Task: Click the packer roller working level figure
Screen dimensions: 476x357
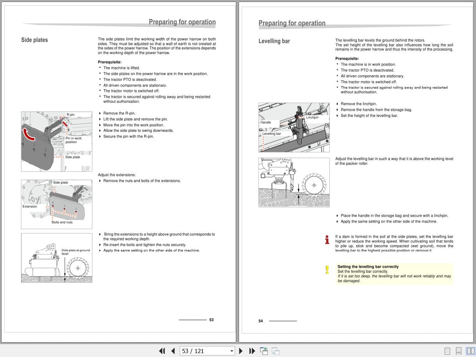Action: 294,182
